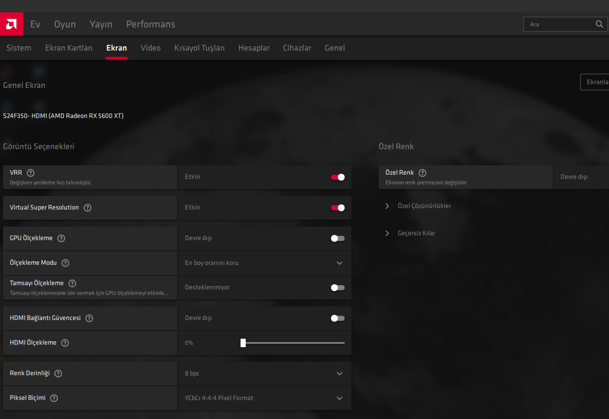Open Ölçekleme Modu help icon
Viewport: 609px width, 419px height.
(x=65, y=263)
